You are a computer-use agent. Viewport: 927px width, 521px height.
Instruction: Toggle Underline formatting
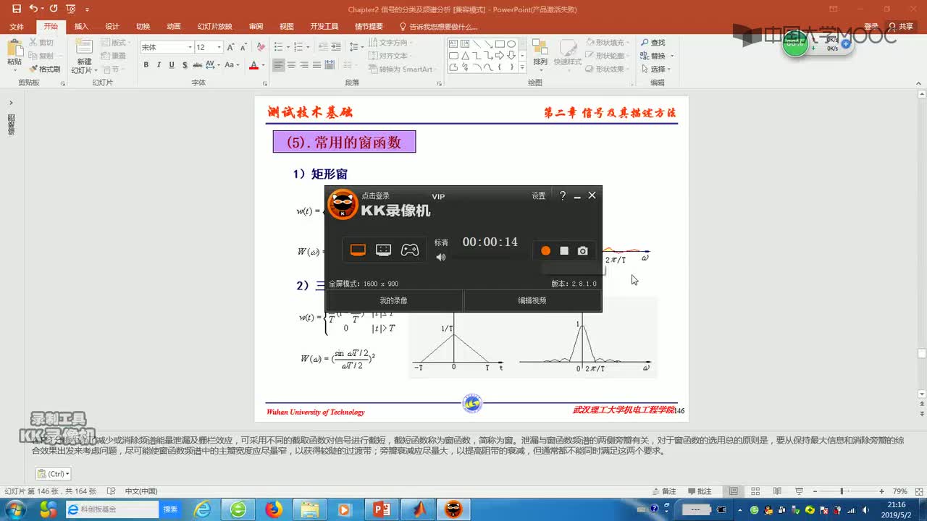tap(172, 65)
